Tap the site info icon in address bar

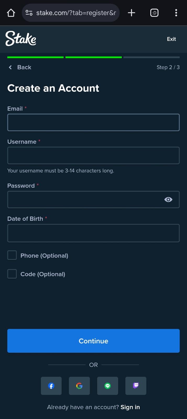click(29, 13)
